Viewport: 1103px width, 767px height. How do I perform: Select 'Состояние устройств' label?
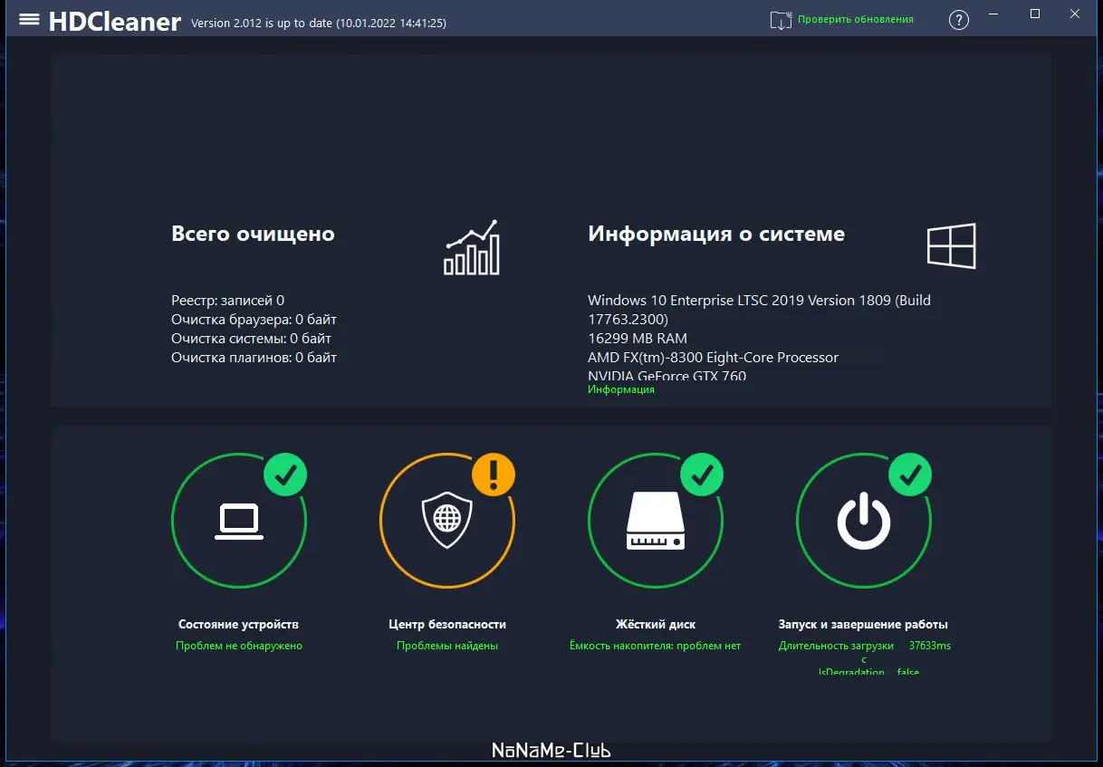(239, 624)
